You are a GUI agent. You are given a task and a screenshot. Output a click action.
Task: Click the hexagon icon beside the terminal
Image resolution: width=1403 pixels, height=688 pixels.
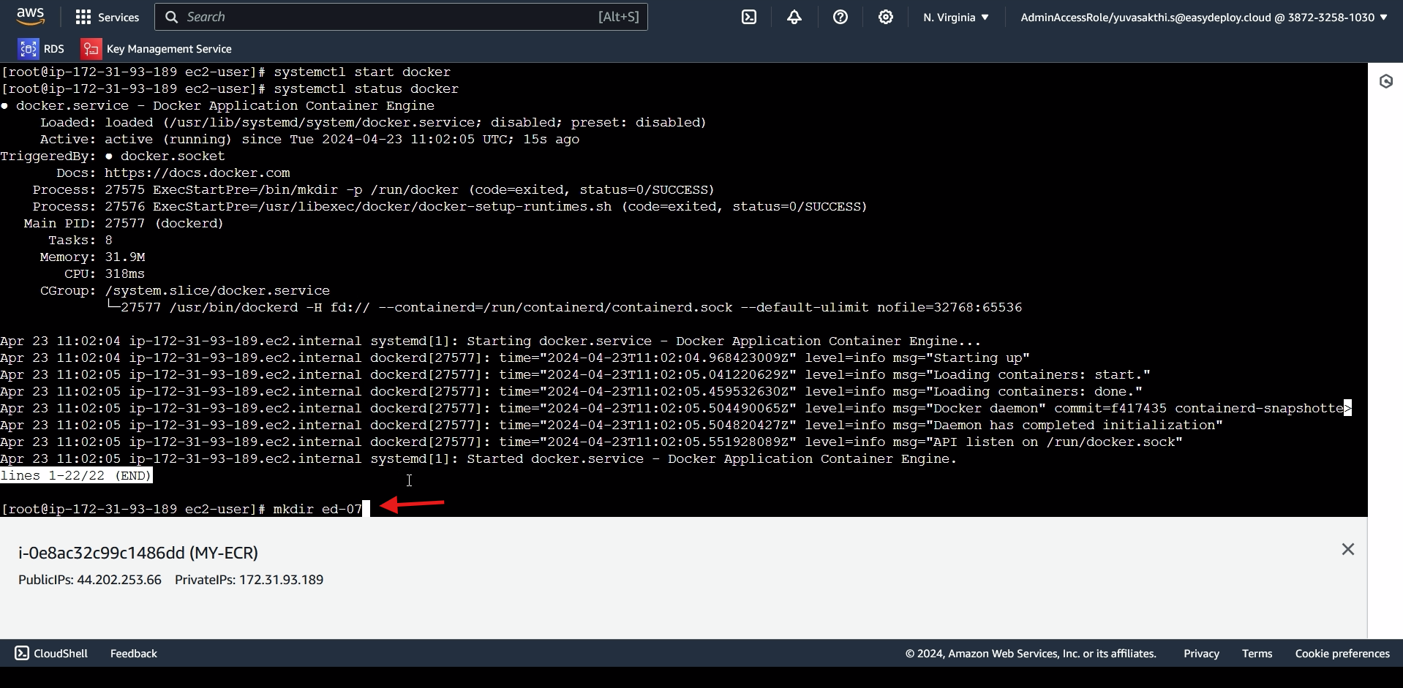(1386, 81)
